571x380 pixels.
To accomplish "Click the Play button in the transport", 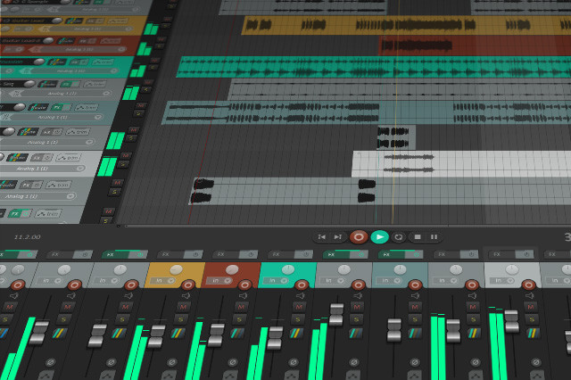I will [x=379, y=236].
